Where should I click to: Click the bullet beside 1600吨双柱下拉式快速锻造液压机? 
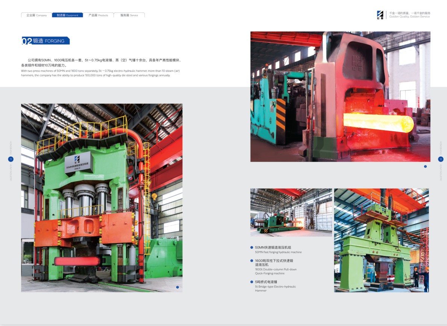click(x=252, y=260)
